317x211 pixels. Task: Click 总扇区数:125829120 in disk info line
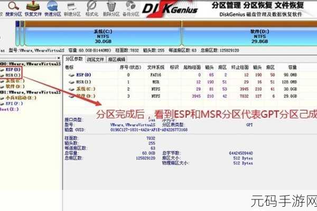pyautogui.click(x=220, y=50)
